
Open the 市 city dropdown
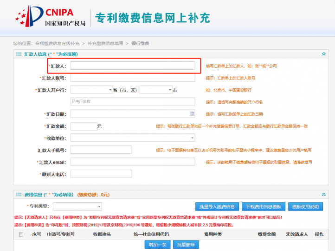156,90
